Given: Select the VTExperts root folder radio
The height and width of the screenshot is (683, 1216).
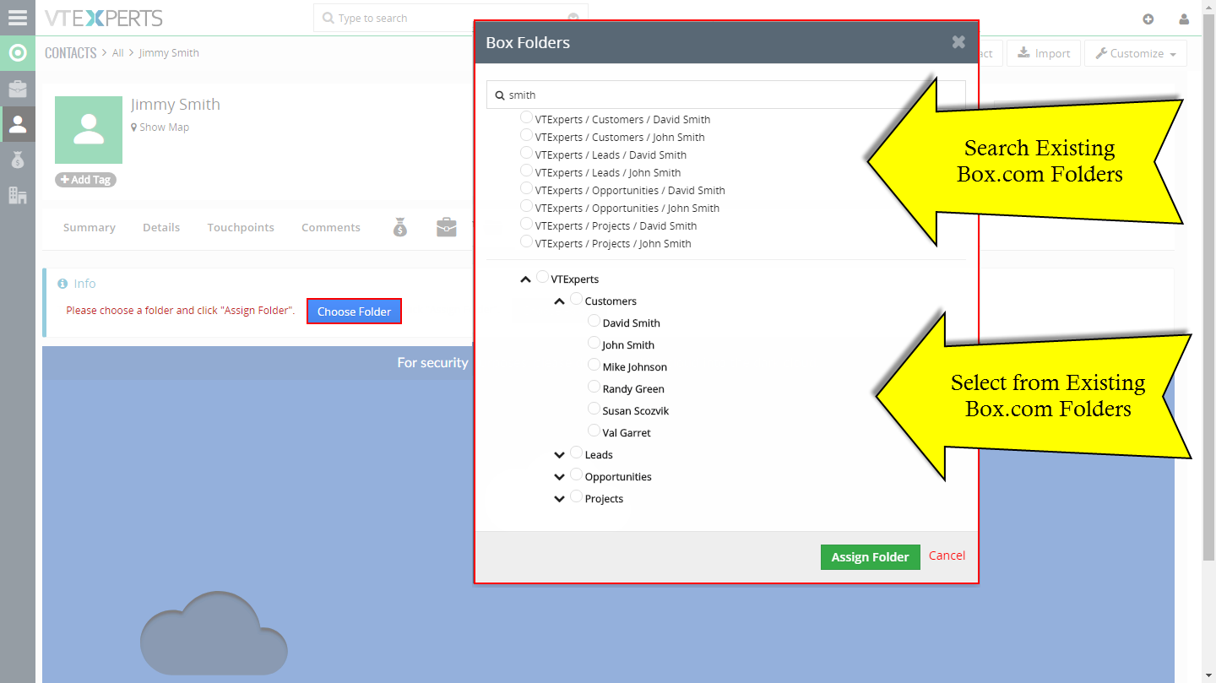Looking at the screenshot, I should 543,277.
